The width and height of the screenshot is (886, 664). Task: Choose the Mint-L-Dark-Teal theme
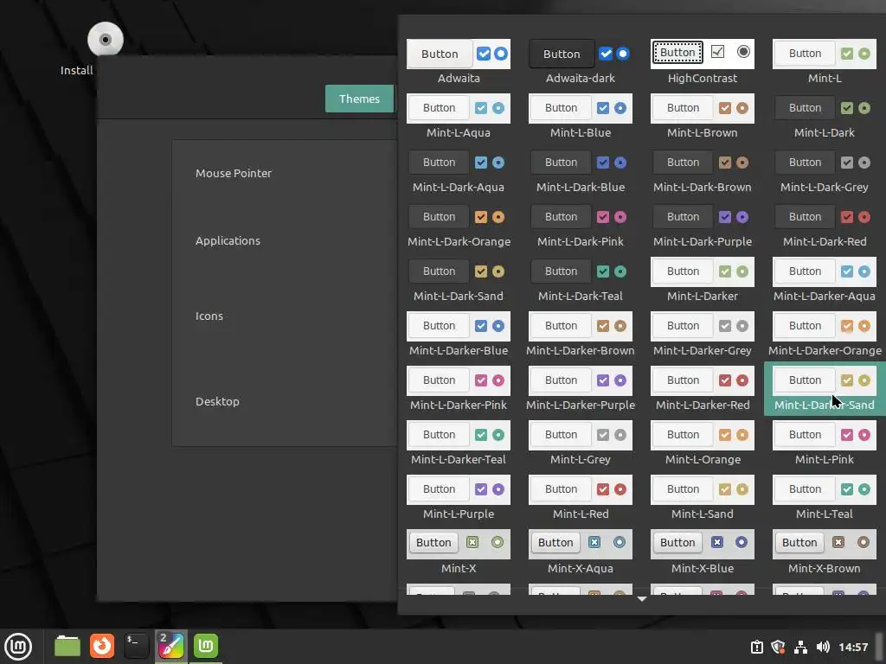point(581,280)
